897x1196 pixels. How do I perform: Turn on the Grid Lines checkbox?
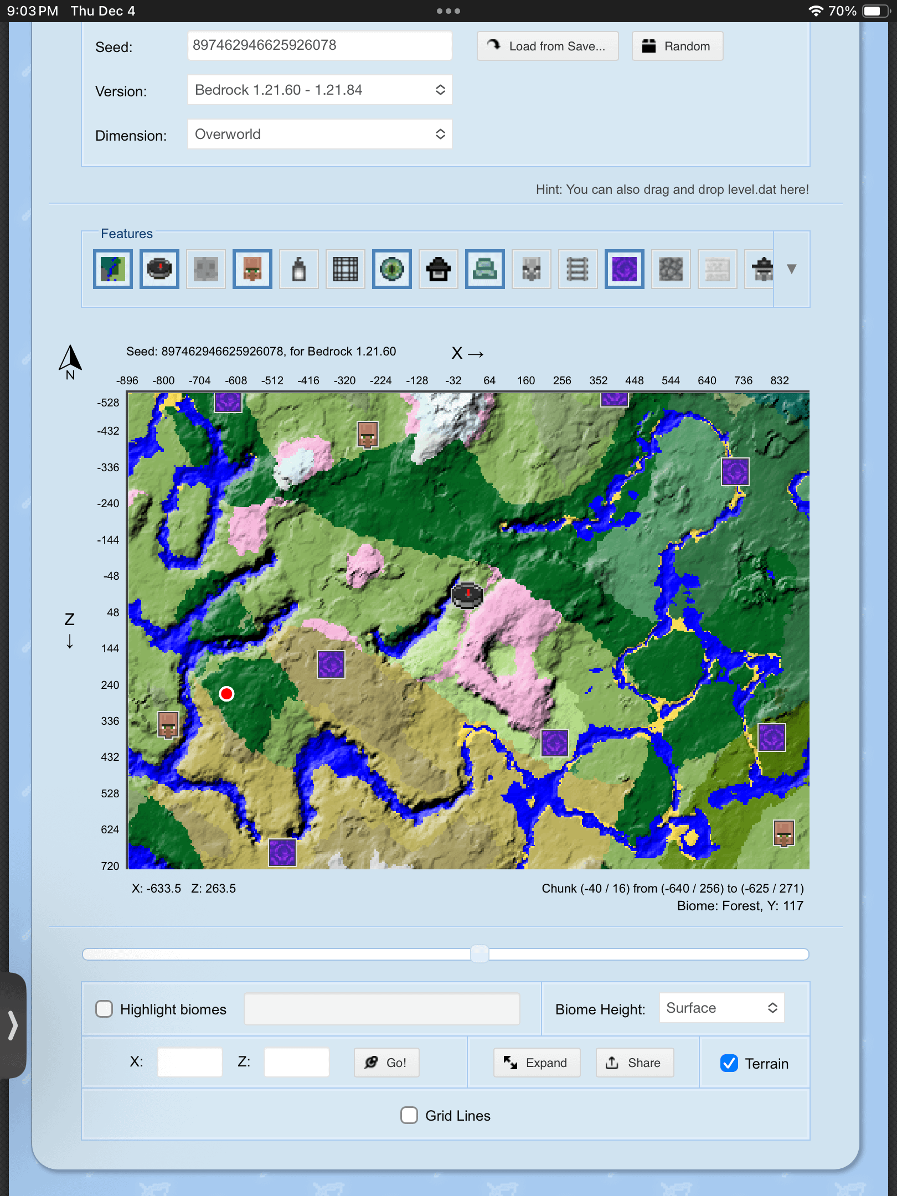point(409,1115)
